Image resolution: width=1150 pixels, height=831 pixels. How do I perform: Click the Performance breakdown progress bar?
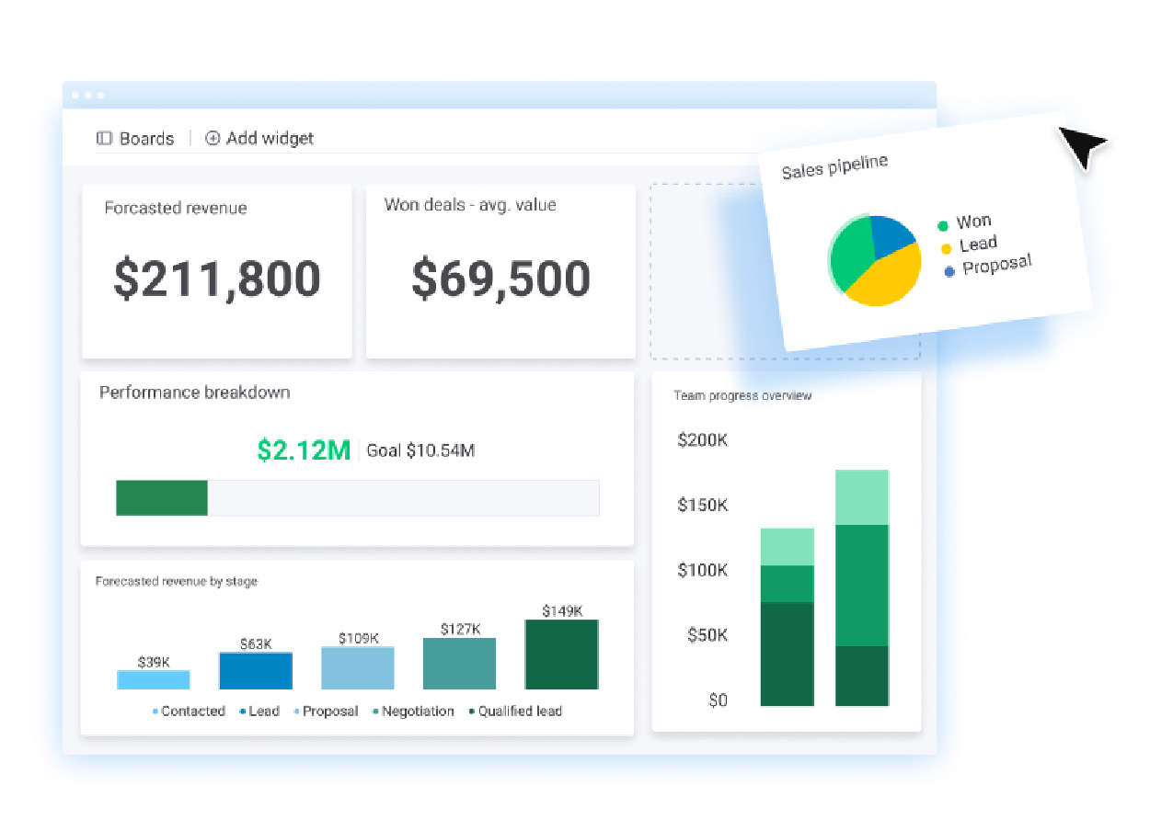click(x=357, y=497)
